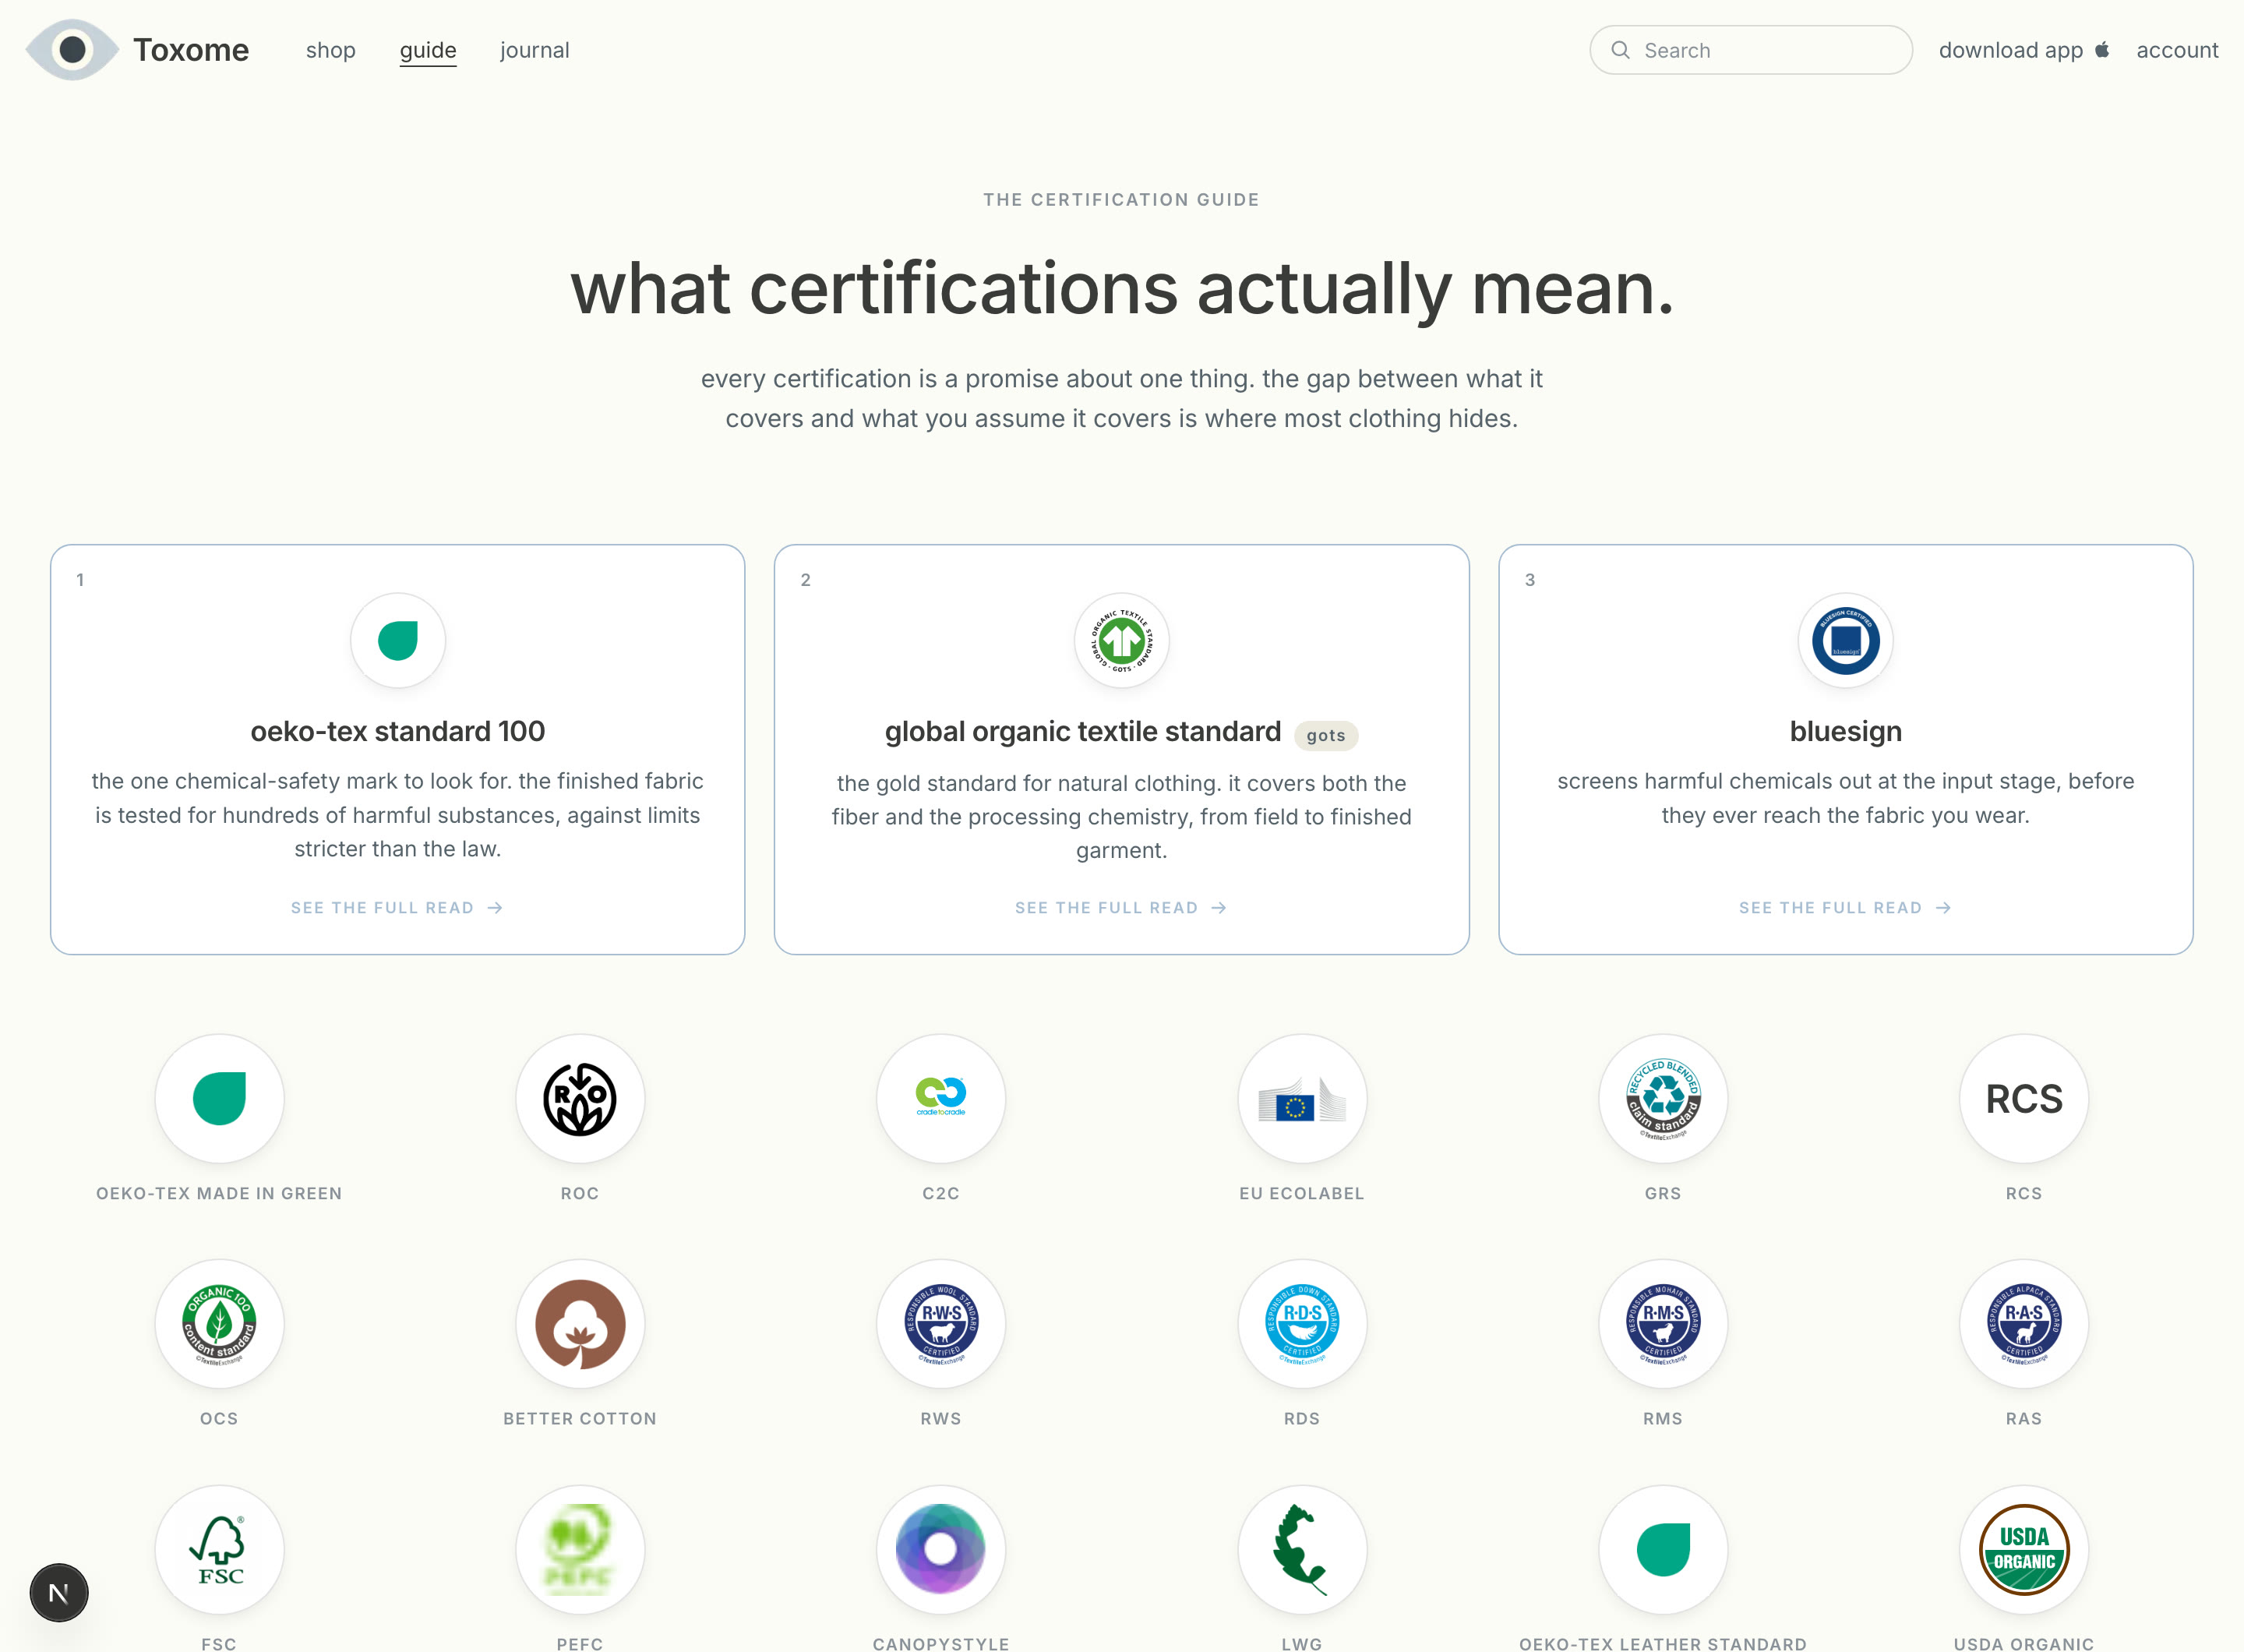This screenshot has height=1652, width=2244.
Task: Click the gots abbreviation badge
Action: coord(1326,735)
